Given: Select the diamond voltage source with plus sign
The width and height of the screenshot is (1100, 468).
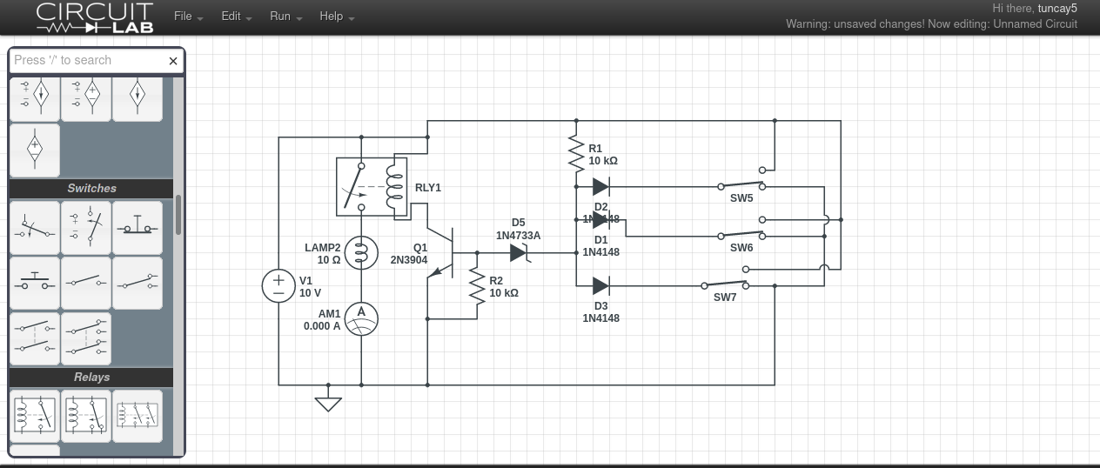Looking at the screenshot, I should [x=35, y=150].
